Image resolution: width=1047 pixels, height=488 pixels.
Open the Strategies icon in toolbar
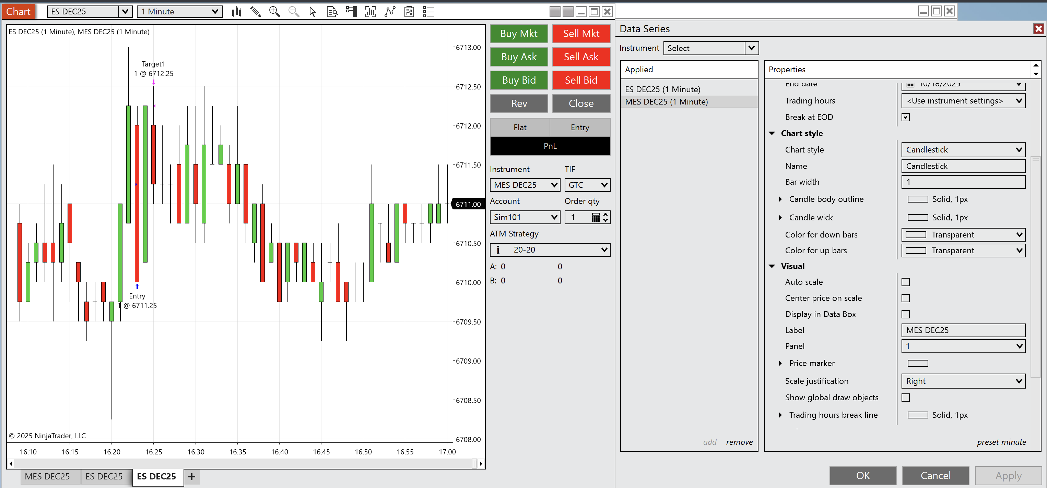(x=409, y=12)
